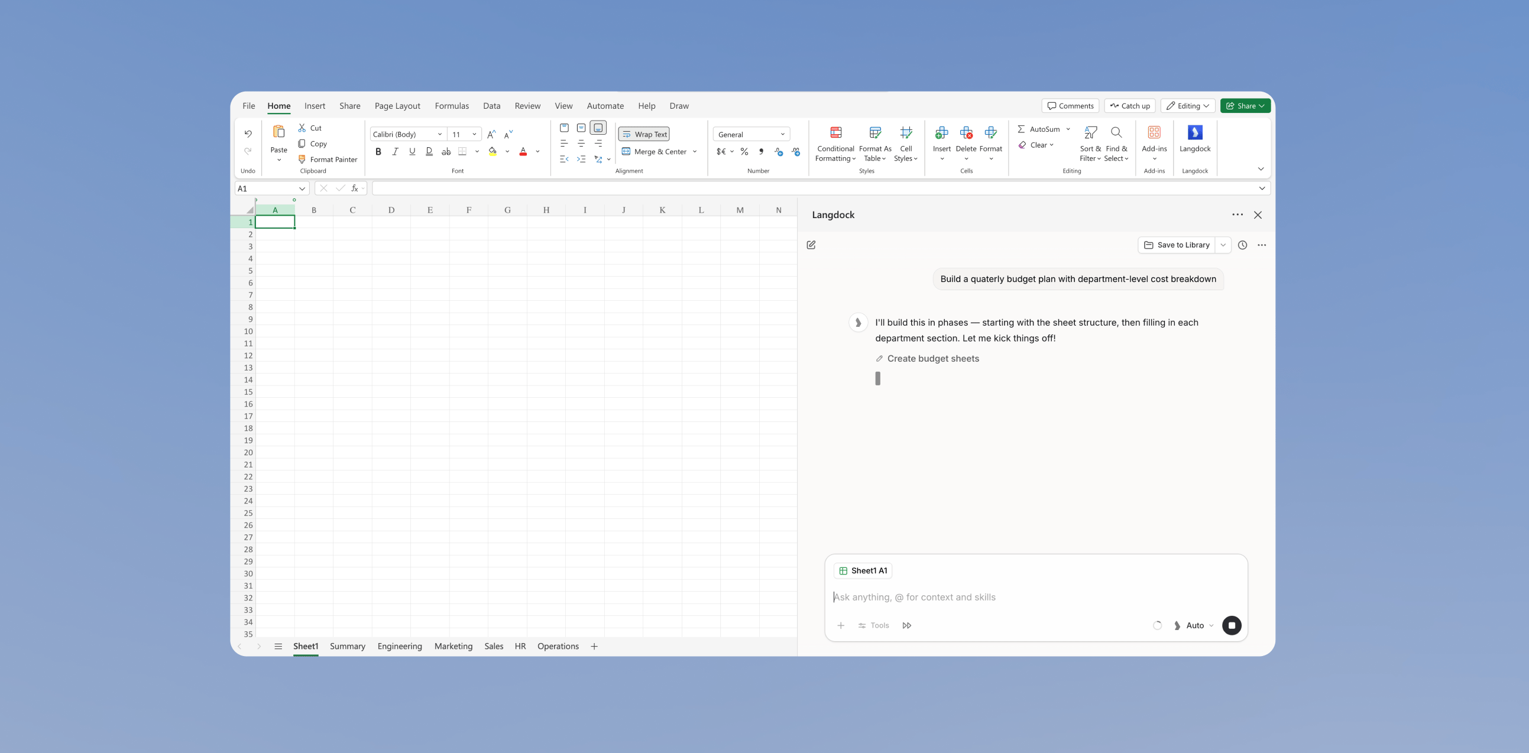Toggle bottom vertical alignment
The height and width of the screenshot is (753, 1529).
(x=598, y=128)
